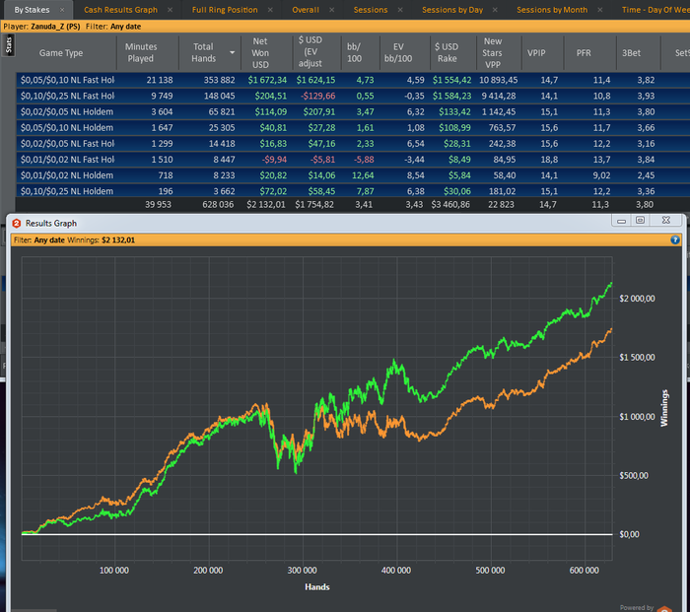Open the Full Ring Position tab
690x612 pixels.
click(x=225, y=10)
